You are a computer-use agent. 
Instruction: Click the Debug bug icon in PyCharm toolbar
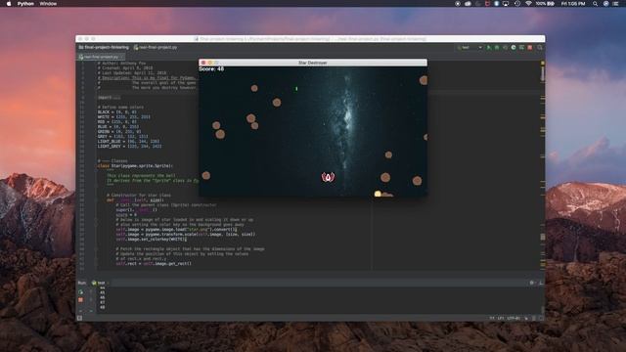point(497,48)
